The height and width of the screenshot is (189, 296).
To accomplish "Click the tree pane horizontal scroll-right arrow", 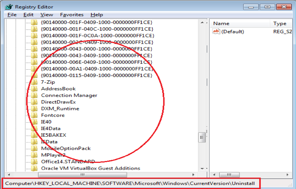I will [x=196, y=175].
